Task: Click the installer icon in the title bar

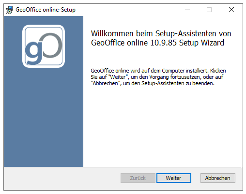Action: 9,10
